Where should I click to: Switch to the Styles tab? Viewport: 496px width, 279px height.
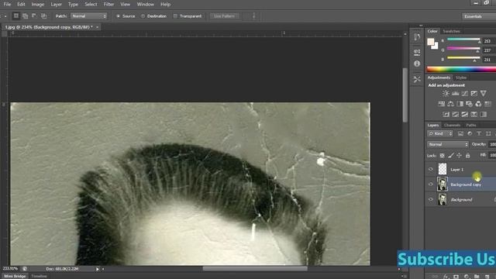click(461, 77)
